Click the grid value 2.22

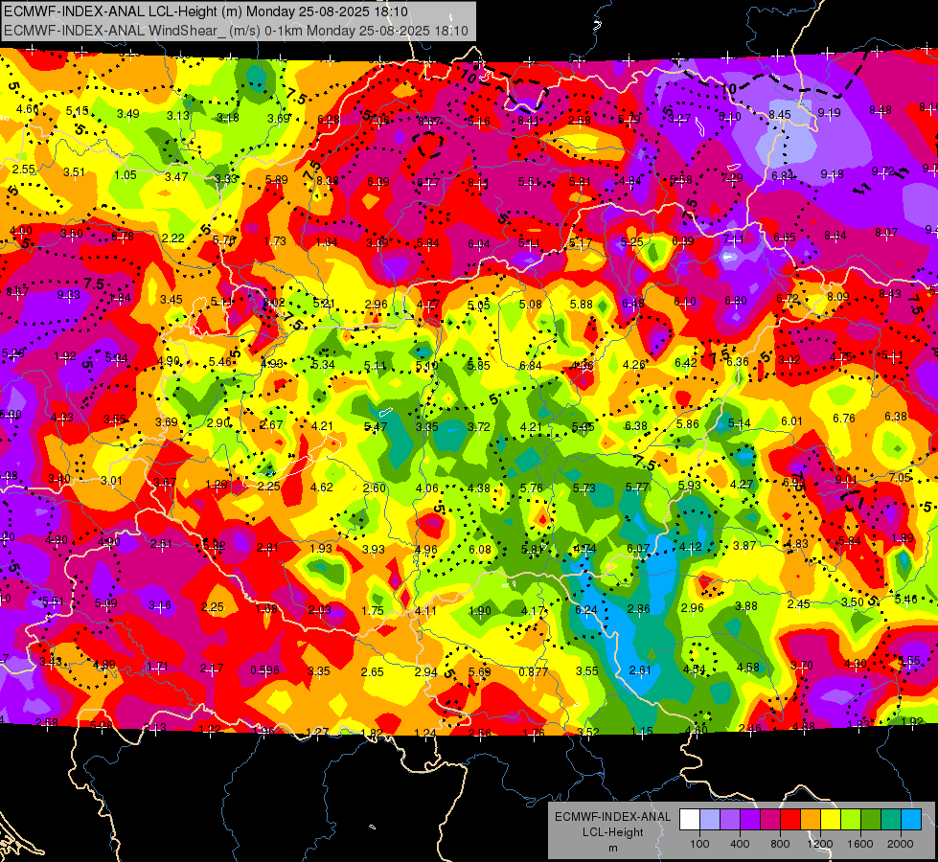[172, 238]
